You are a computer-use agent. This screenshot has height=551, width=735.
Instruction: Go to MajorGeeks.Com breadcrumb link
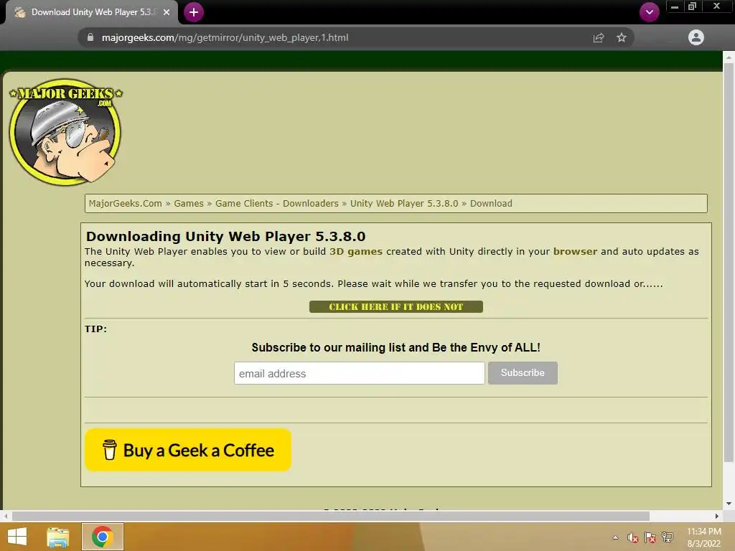125,203
